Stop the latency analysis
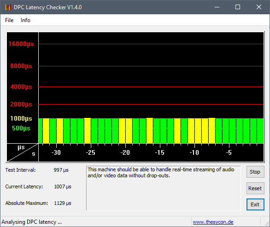This screenshot has height=227, width=270. (x=255, y=172)
